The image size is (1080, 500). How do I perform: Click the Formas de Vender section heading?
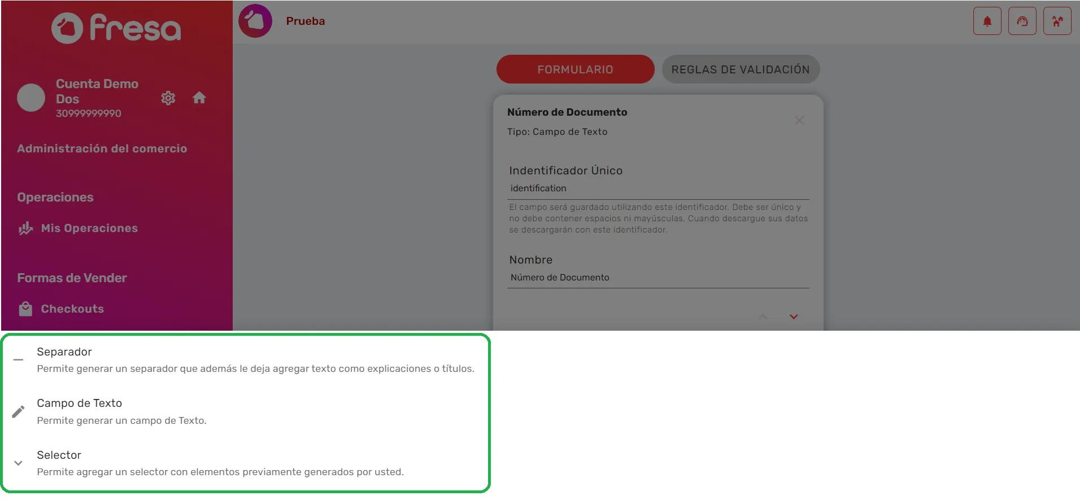tap(72, 278)
